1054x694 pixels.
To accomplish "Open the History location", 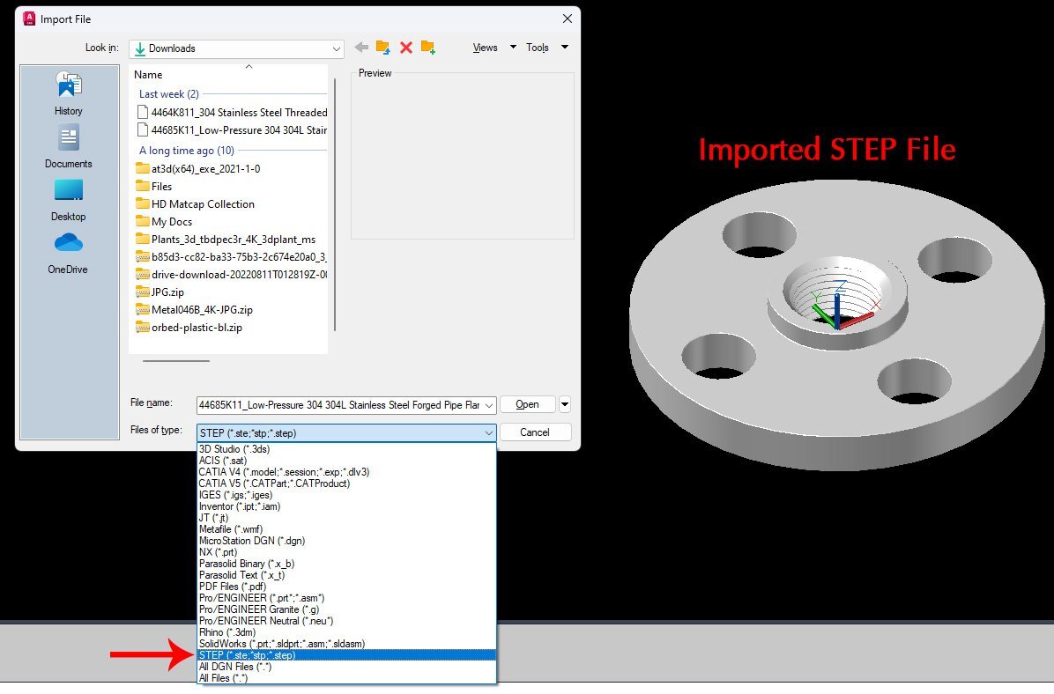I will [69, 94].
